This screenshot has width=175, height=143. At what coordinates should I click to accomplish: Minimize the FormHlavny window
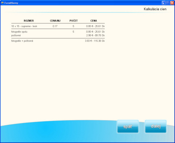[x=164, y=3]
